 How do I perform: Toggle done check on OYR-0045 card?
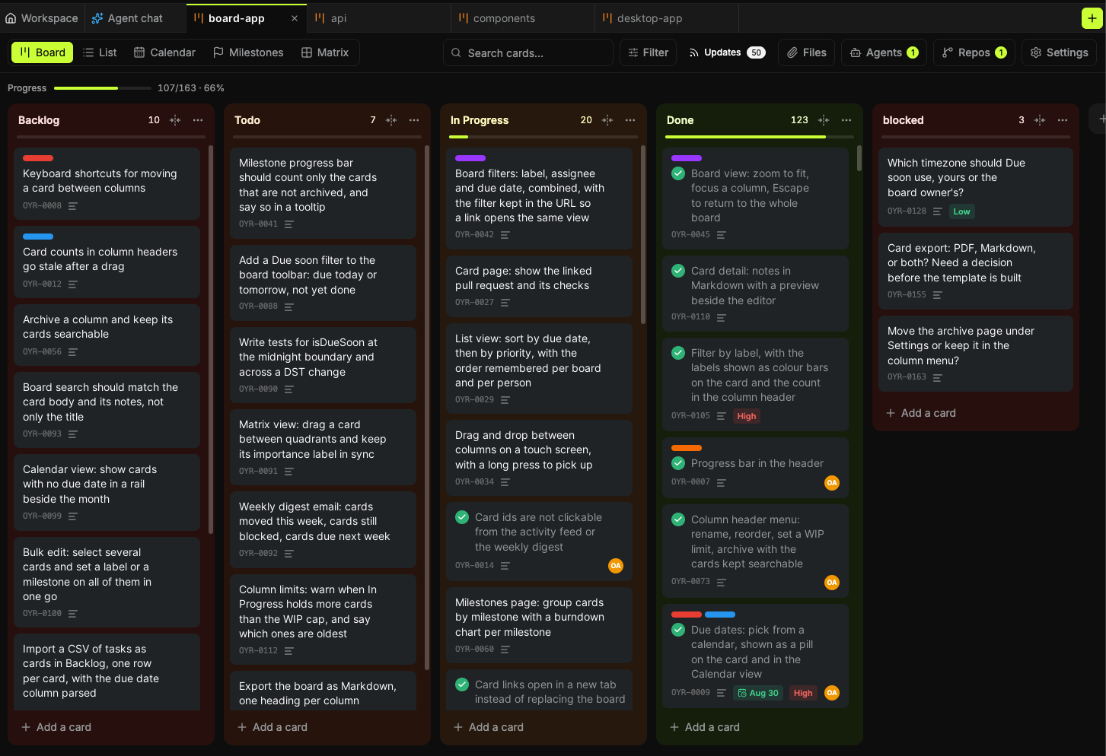click(x=678, y=173)
